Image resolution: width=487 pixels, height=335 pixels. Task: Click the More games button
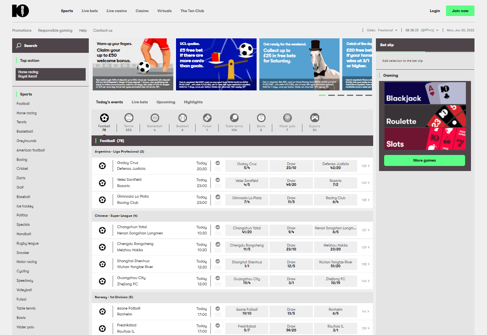coord(424,160)
